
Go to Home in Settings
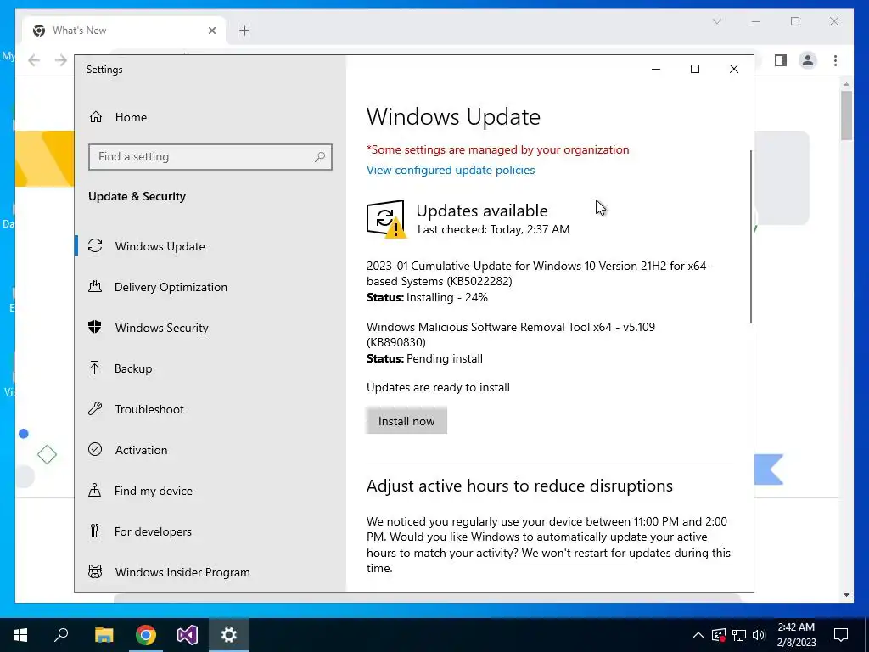pyautogui.click(x=210, y=117)
